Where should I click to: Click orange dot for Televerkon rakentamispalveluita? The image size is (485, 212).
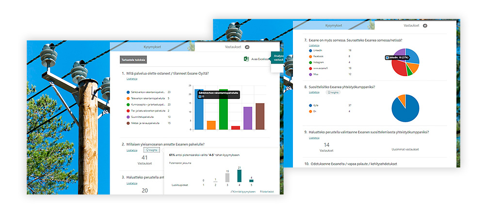pyautogui.click(x=128, y=98)
